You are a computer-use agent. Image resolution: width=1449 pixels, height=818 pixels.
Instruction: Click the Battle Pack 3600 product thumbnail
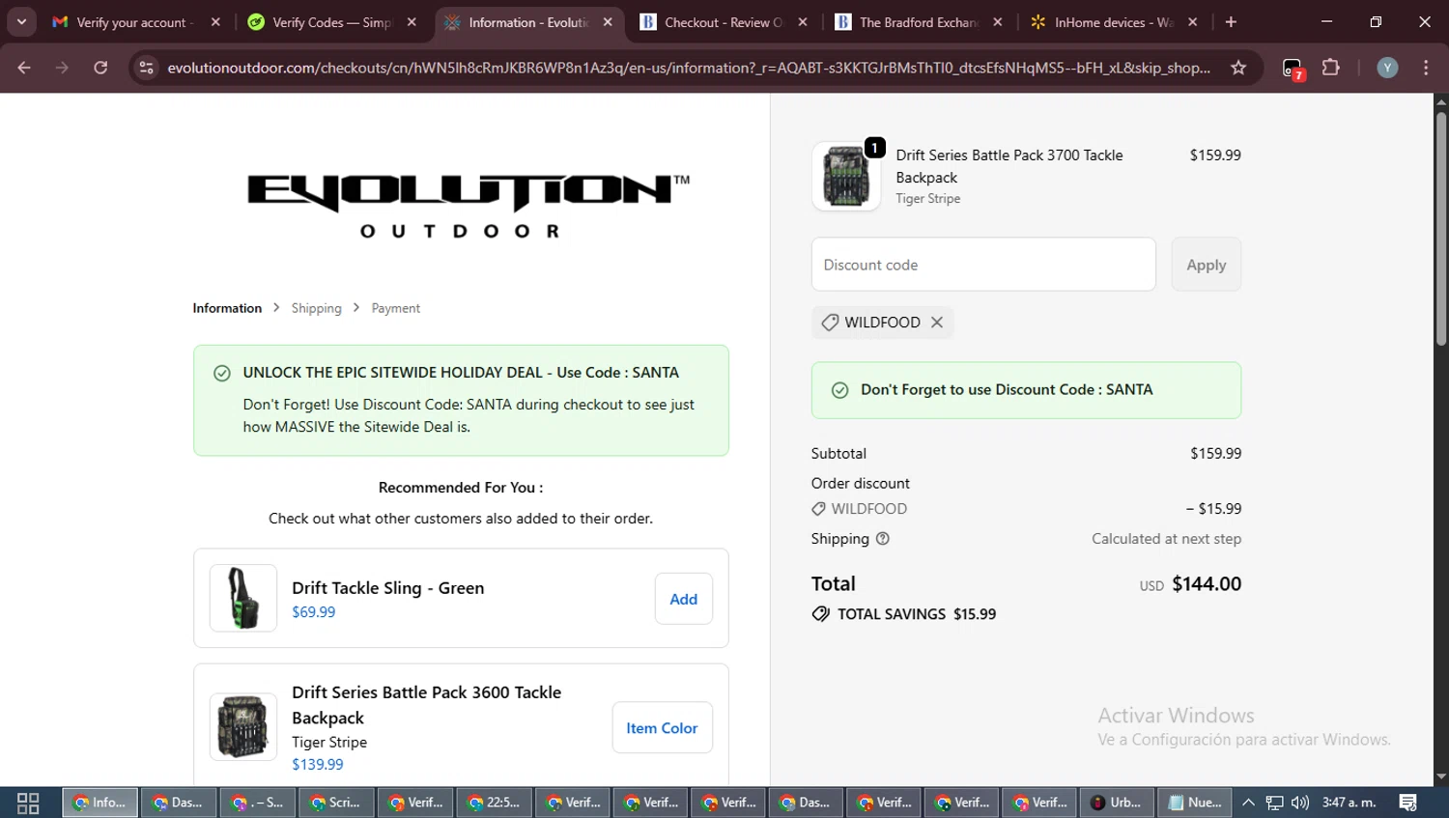(x=243, y=727)
